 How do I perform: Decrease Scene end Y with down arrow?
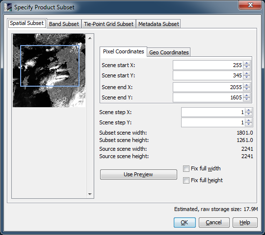(x=246, y=99)
